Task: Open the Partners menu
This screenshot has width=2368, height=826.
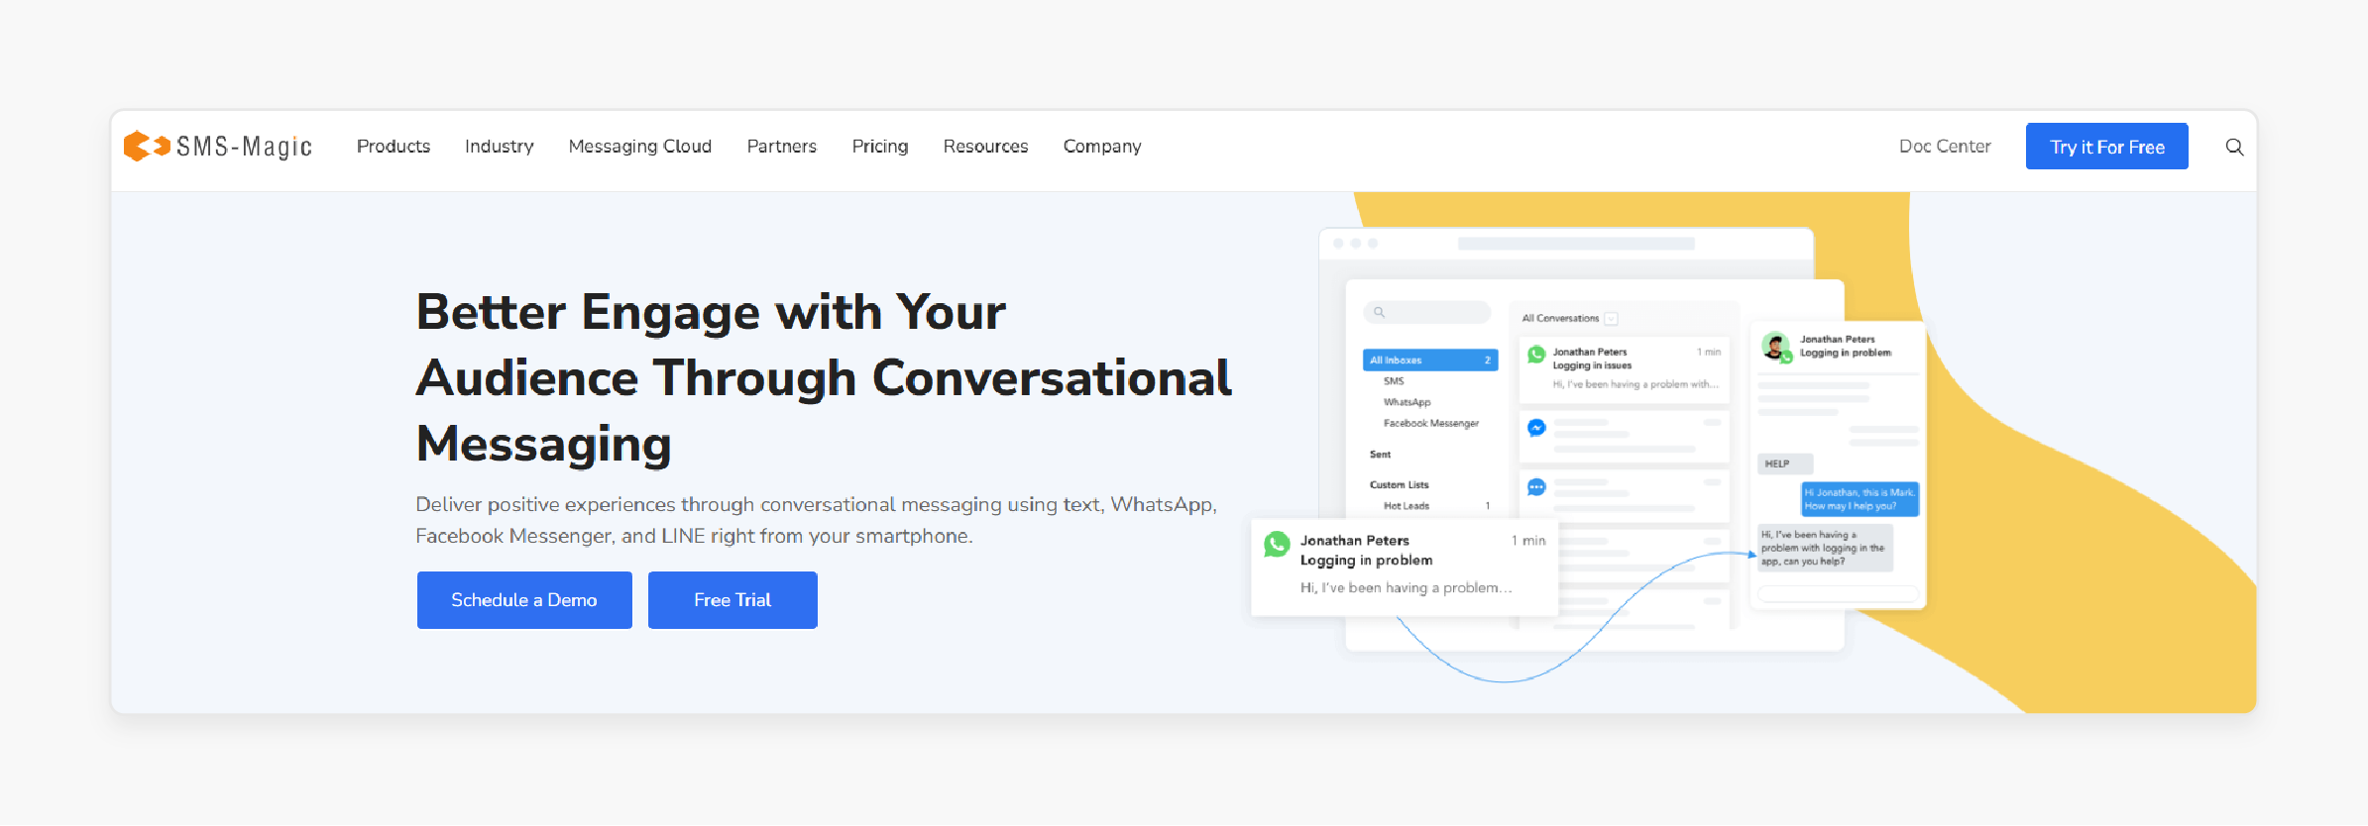Action: point(782,147)
